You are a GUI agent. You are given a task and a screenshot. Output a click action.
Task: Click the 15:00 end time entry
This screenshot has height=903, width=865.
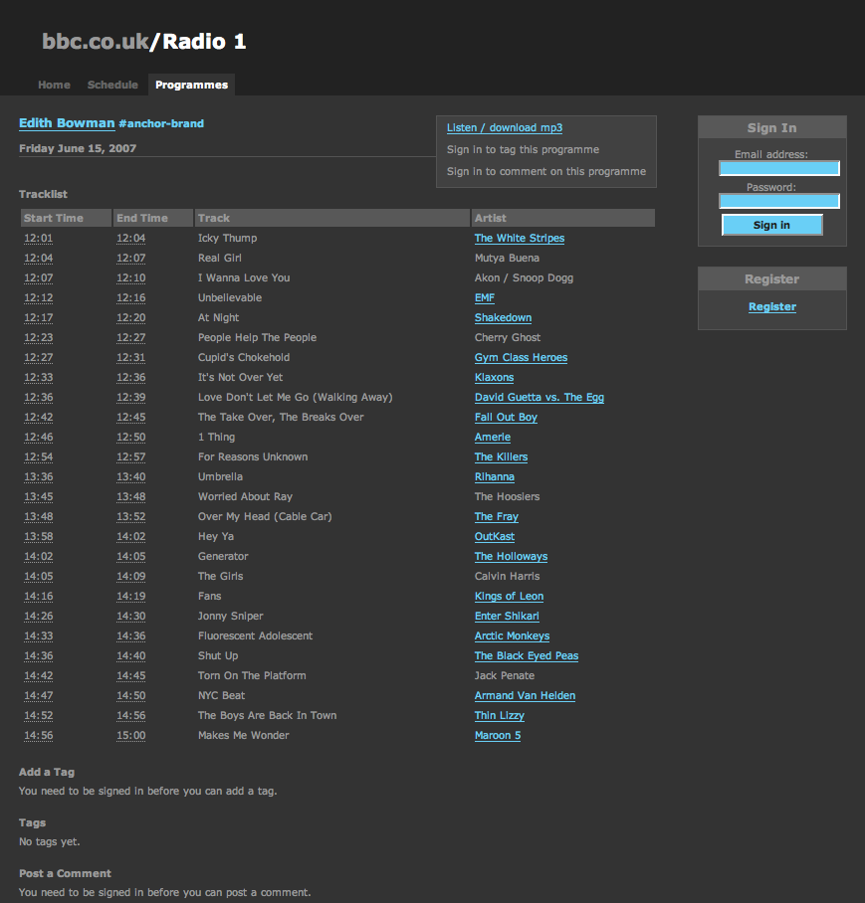point(130,735)
